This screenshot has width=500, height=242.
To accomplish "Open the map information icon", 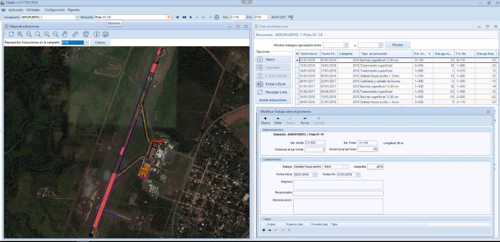I will [97, 34].
